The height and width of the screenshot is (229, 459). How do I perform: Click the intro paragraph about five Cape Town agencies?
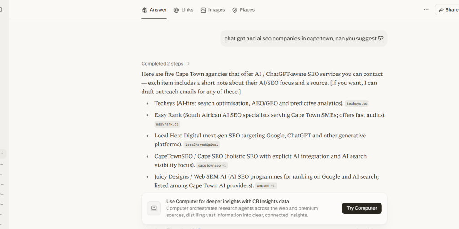(x=262, y=83)
